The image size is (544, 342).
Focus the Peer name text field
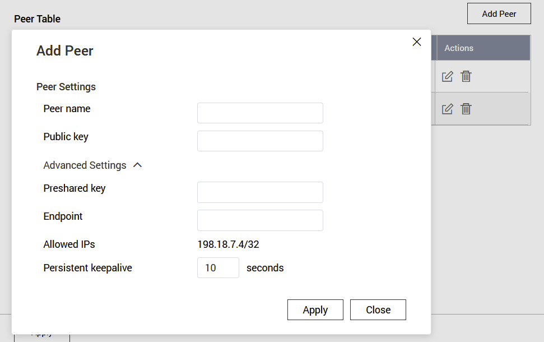click(260, 113)
